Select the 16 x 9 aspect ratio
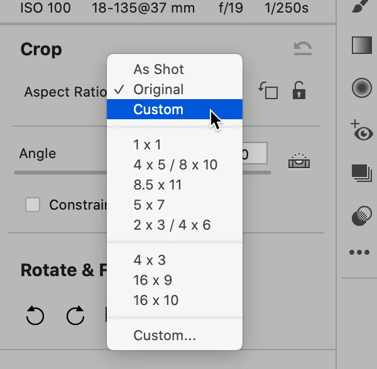The width and height of the screenshot is (377, 369). 153,280
